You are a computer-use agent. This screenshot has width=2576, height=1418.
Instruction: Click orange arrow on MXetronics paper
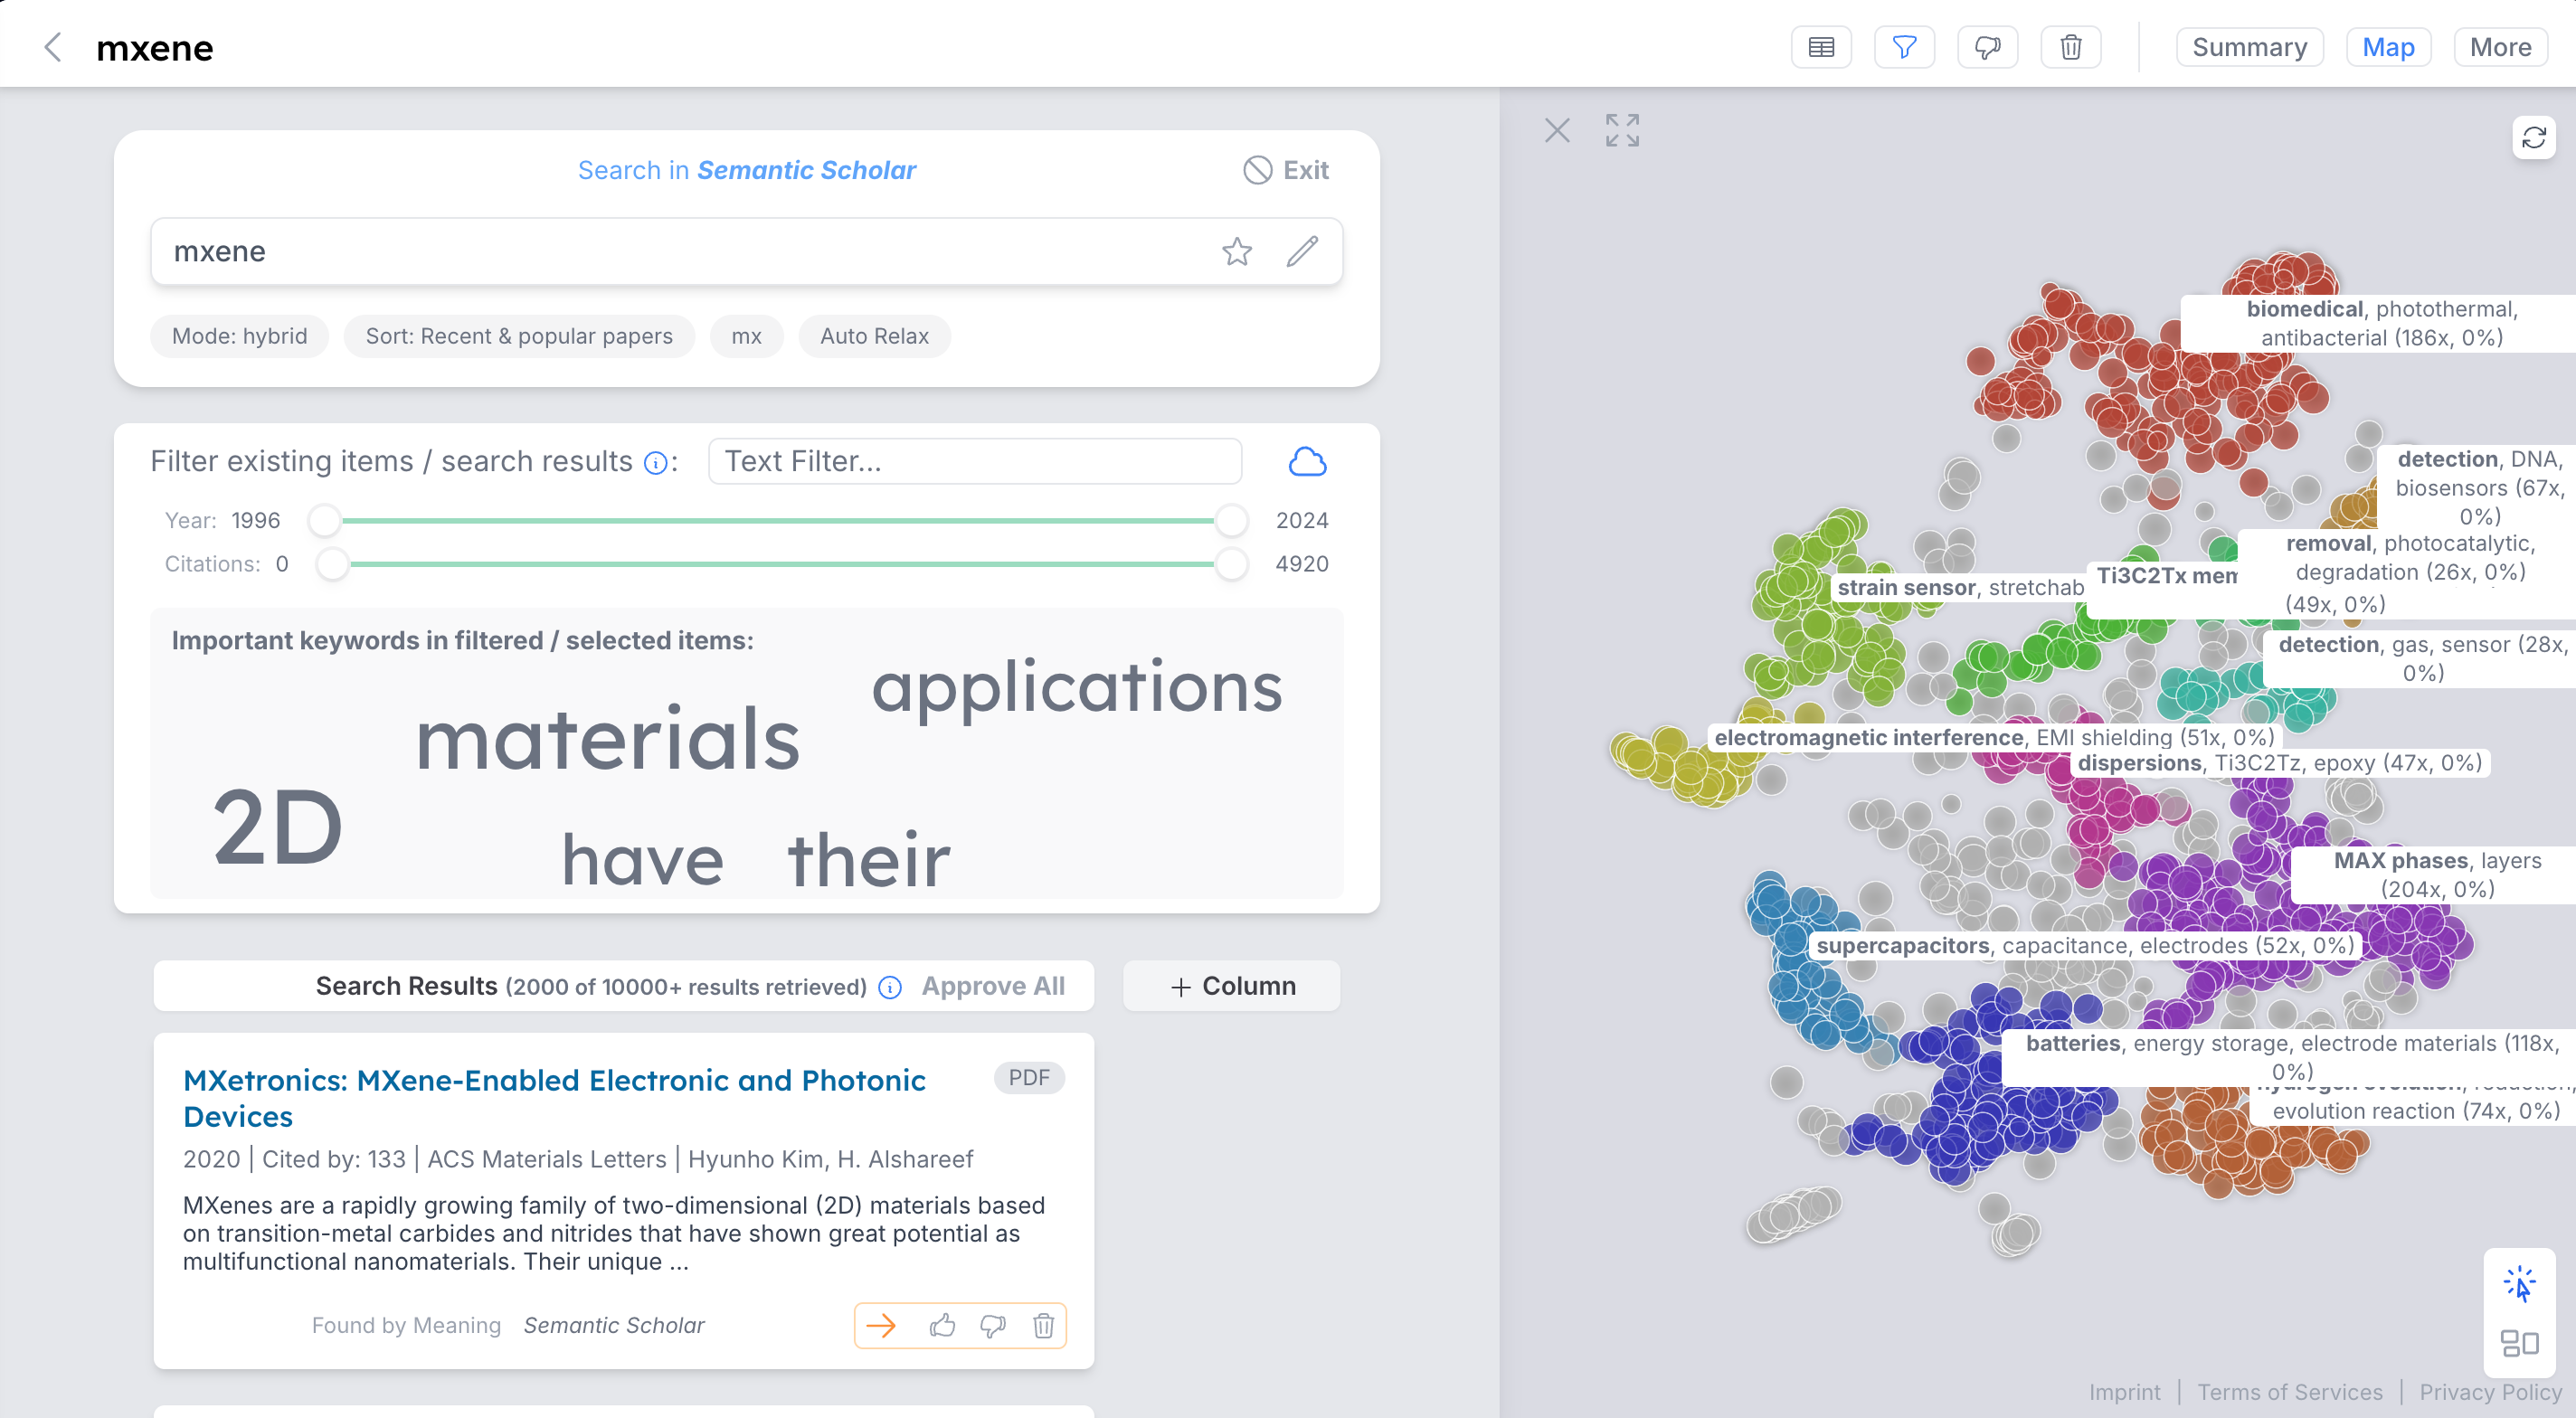pyautogui.click(x=881, y=1326)
